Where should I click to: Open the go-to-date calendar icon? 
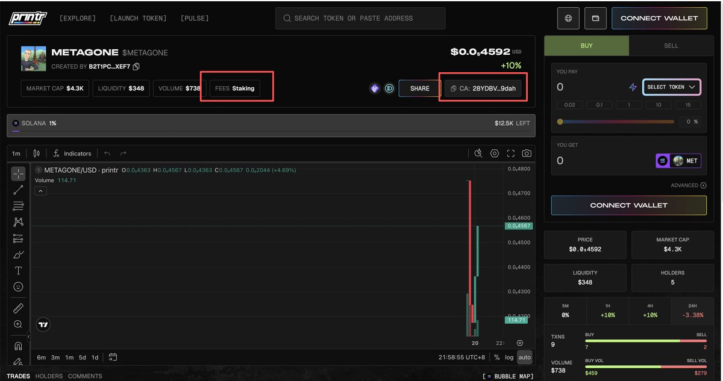[x=113, y=358]
